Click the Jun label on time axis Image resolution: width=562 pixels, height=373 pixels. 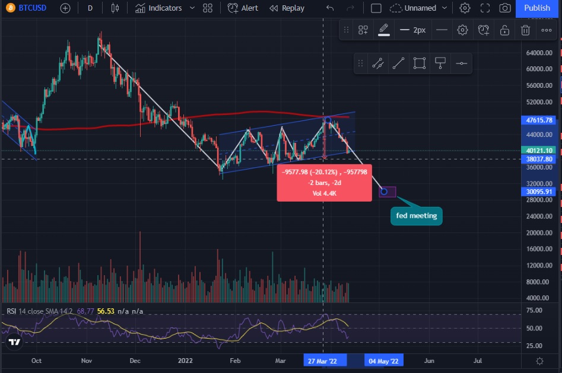(429, 361)
